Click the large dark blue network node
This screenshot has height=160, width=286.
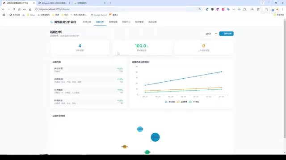point(155,137)
